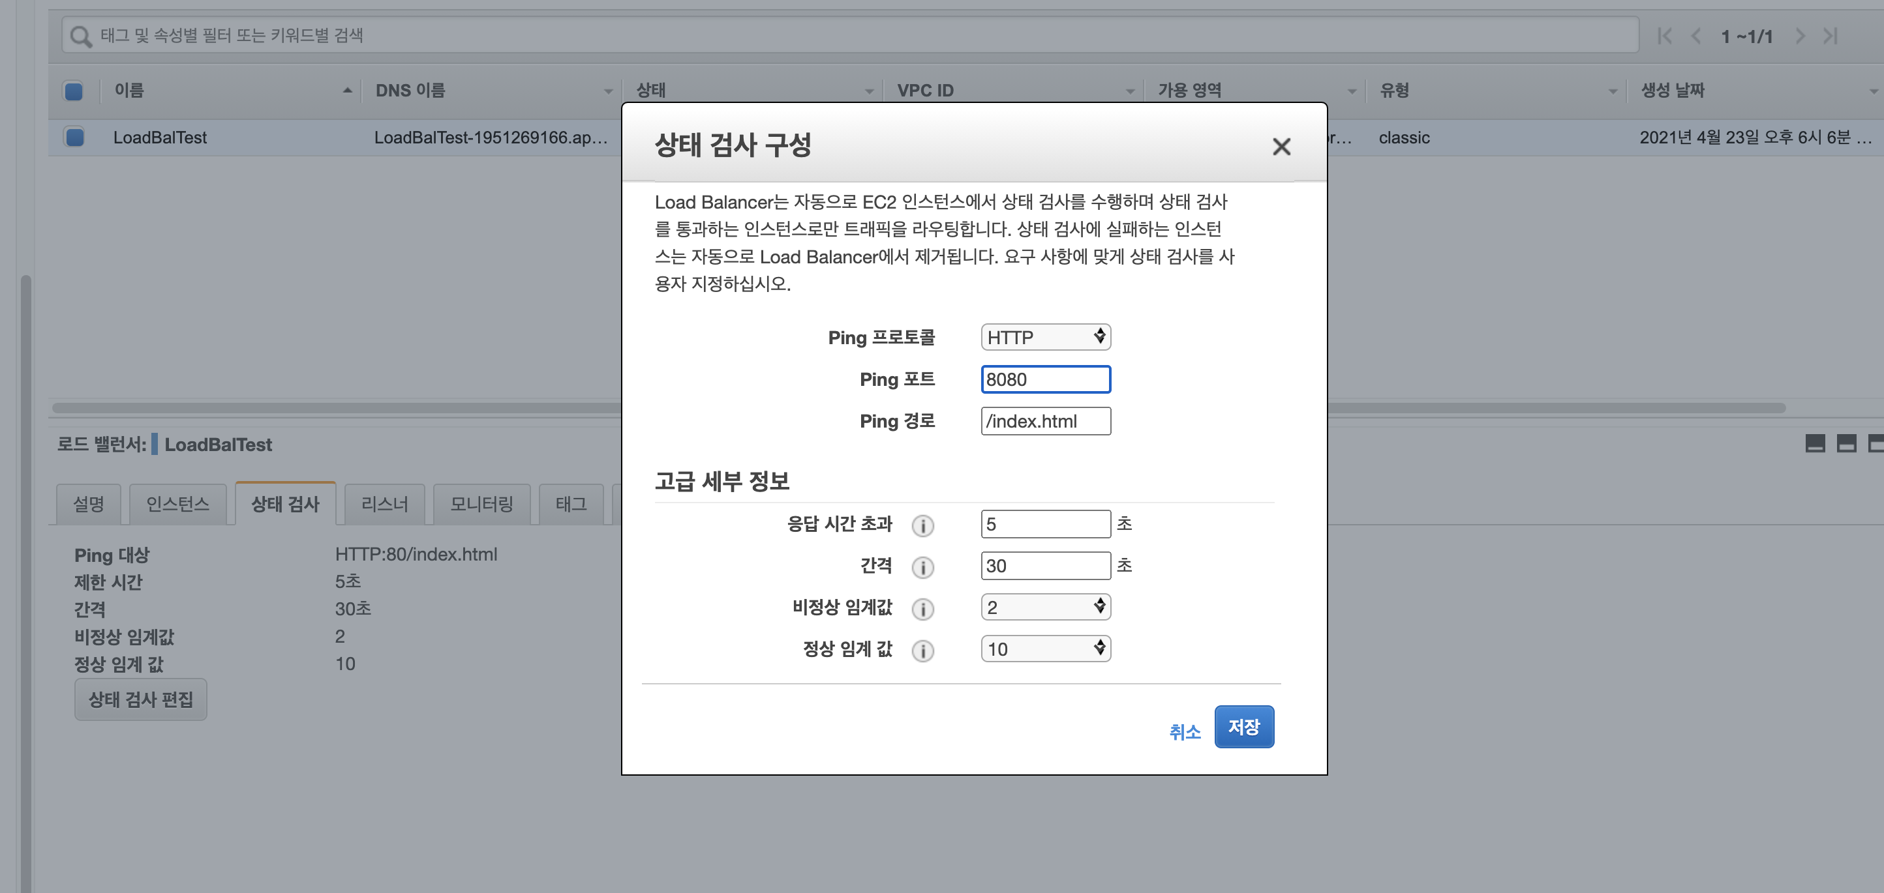Open the Ping 프로토콜 HTTP dropdown
1884x893 pixels.
coord(1045,337)
